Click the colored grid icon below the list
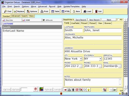Image resolution: width=129 pixels, height=96 pixels. click(x=41, y=89)
